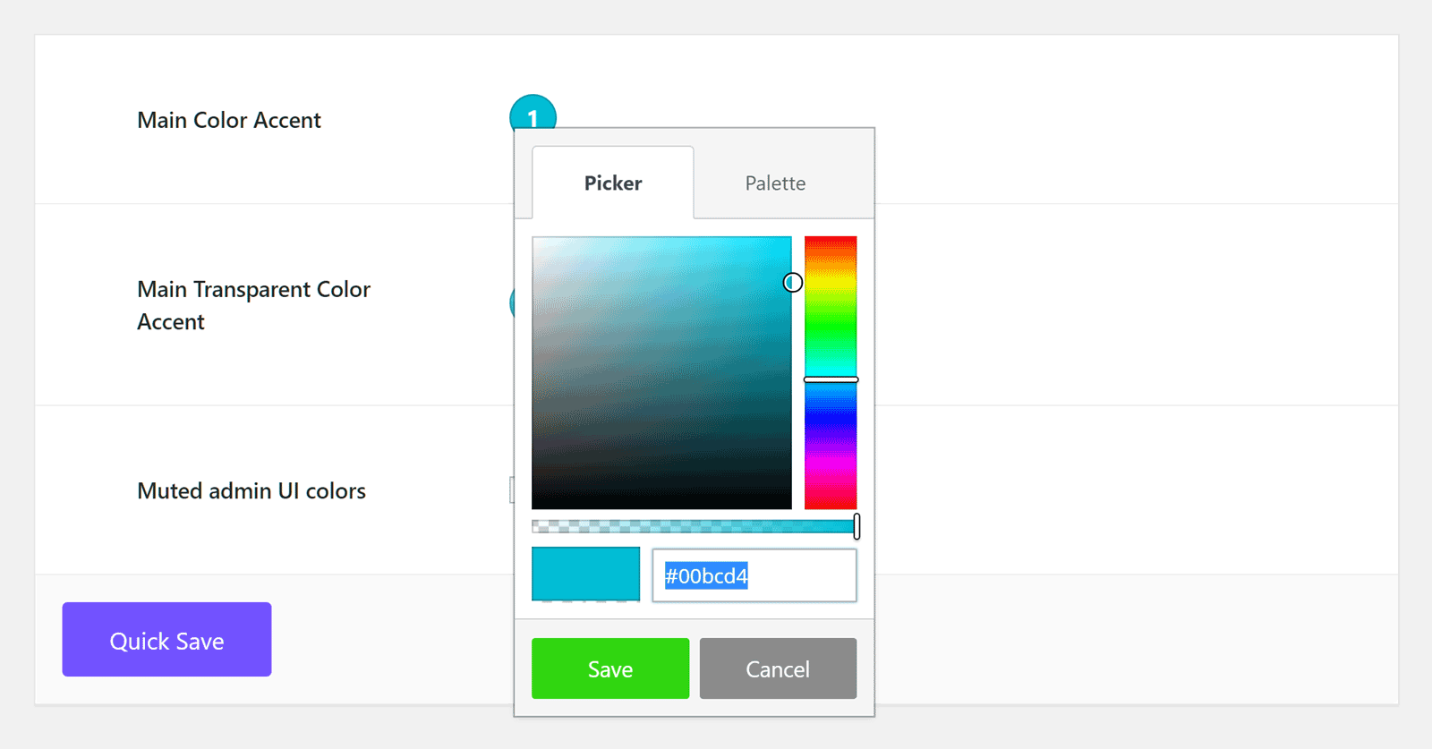The width and height of the screenshot is (1432, 749).
Task: Pick green on the vertical hue bar
Action: 831,328
